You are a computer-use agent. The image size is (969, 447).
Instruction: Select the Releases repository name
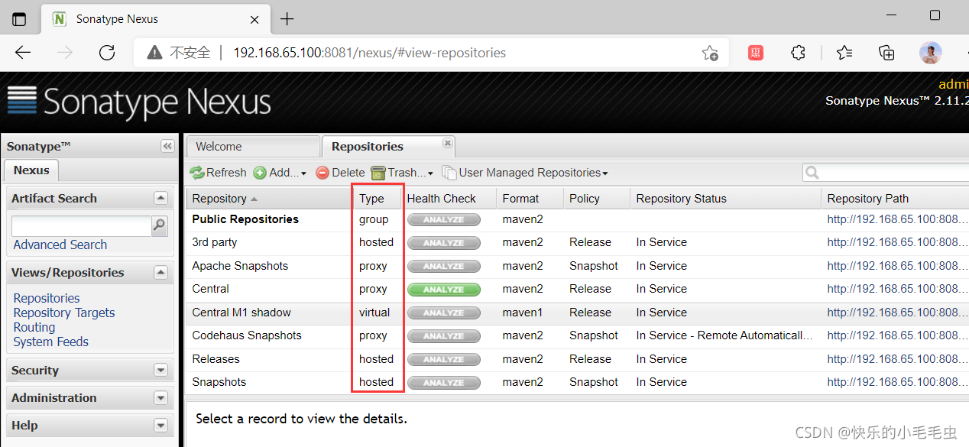(x=216, y=359)
